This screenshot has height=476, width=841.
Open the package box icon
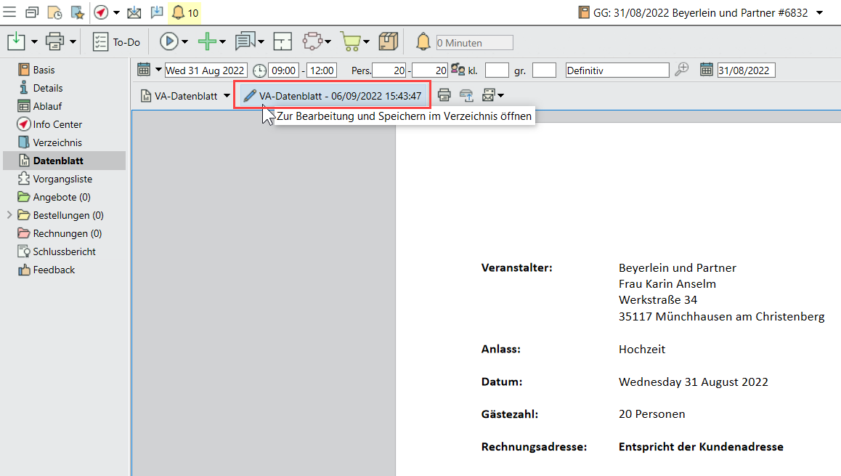tap(389, 42)
